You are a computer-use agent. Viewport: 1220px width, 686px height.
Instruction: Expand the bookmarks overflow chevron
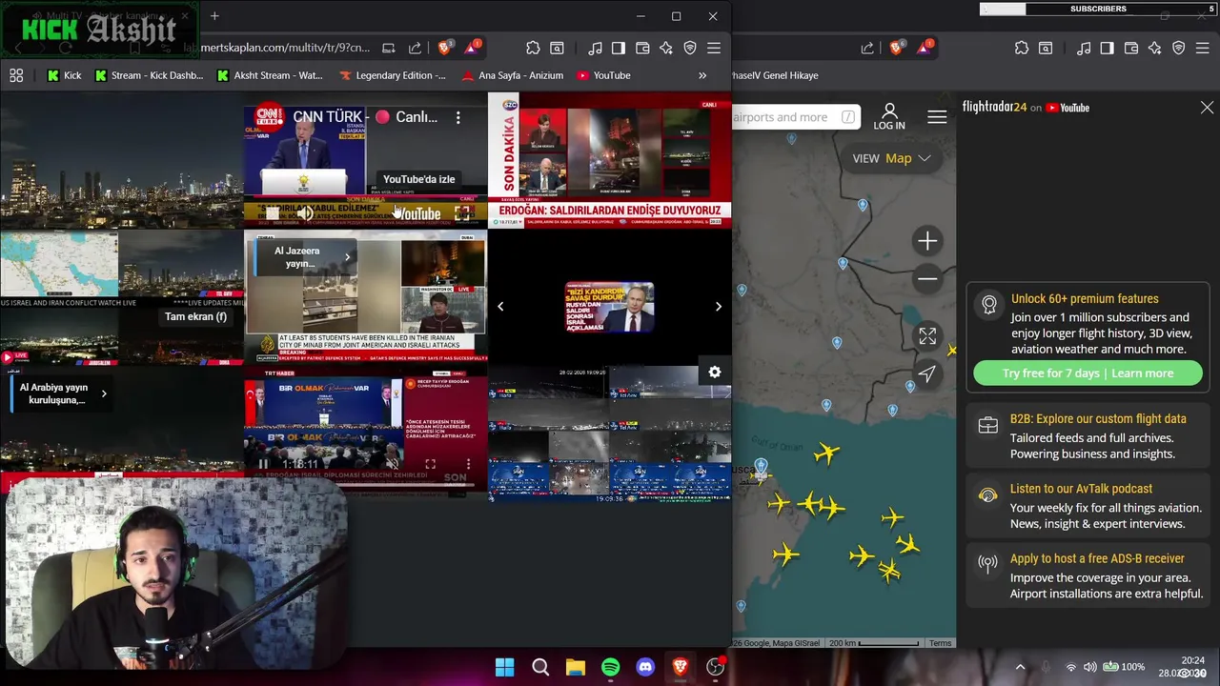pyautogui.click(x=702, y=75)
